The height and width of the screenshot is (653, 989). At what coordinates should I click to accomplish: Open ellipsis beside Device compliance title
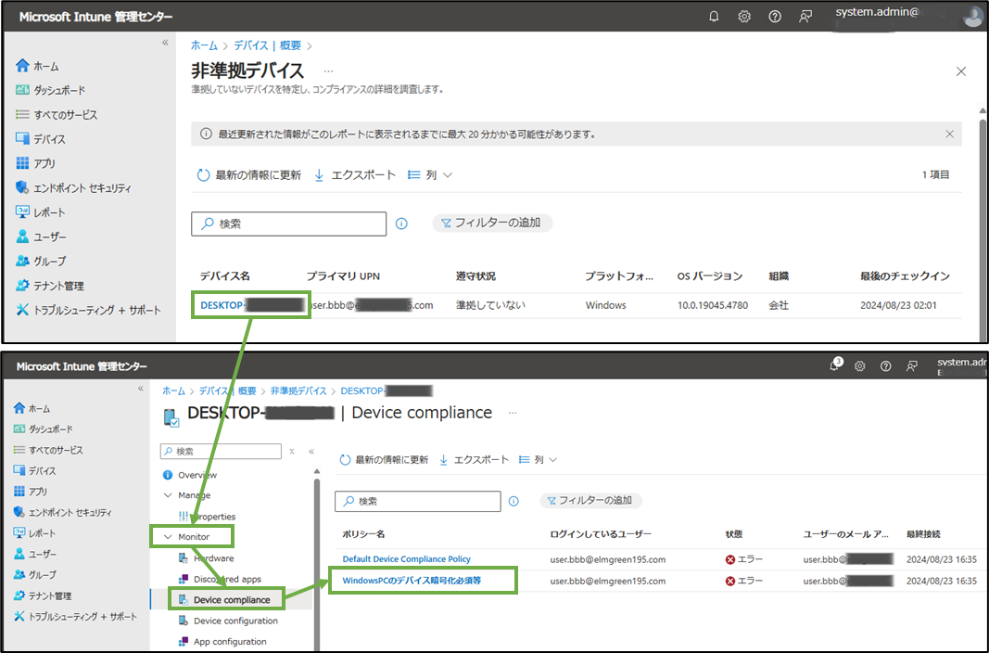click(513, 413)
